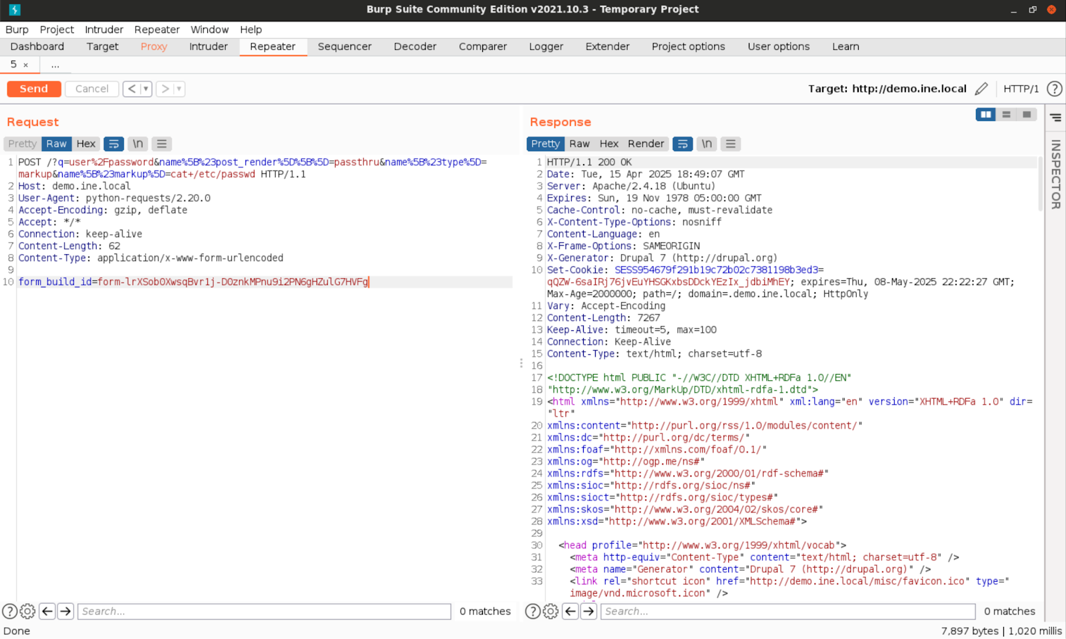The height and width of the screenshot is (639, 1066).
Task: Expand the Inspector panel icon
Action: click(1055, 118)
